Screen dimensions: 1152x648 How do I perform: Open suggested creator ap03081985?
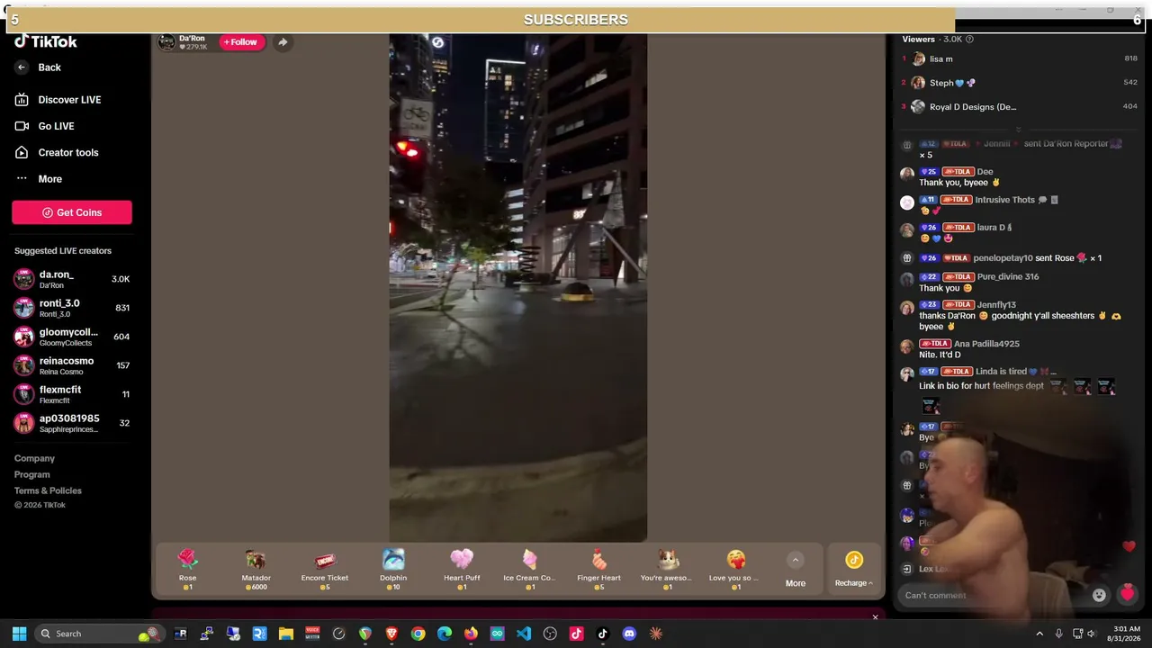(x=72, y=423)
